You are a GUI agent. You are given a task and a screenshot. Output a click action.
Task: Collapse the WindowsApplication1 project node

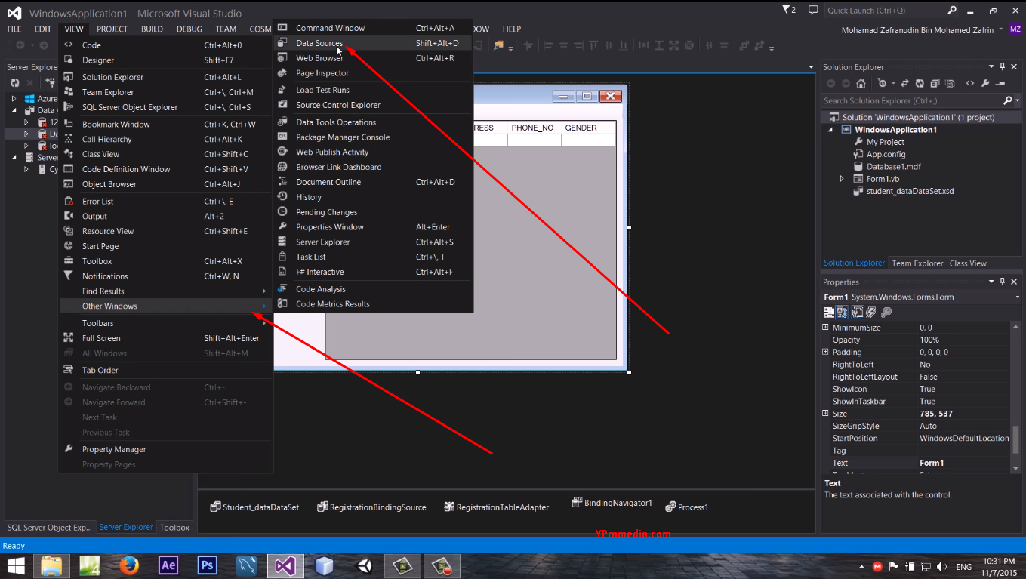pyautogui.click(x=830, y=129)
